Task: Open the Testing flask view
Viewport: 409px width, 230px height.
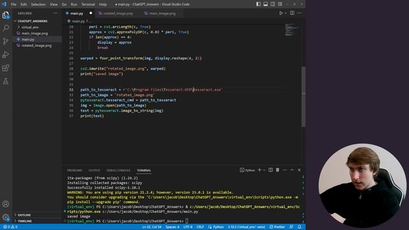Action: [6, 81]
